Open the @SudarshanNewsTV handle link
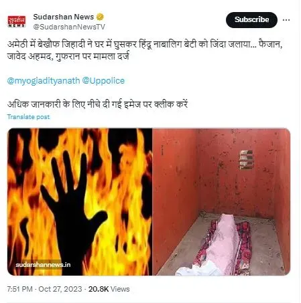 point(69,27)
